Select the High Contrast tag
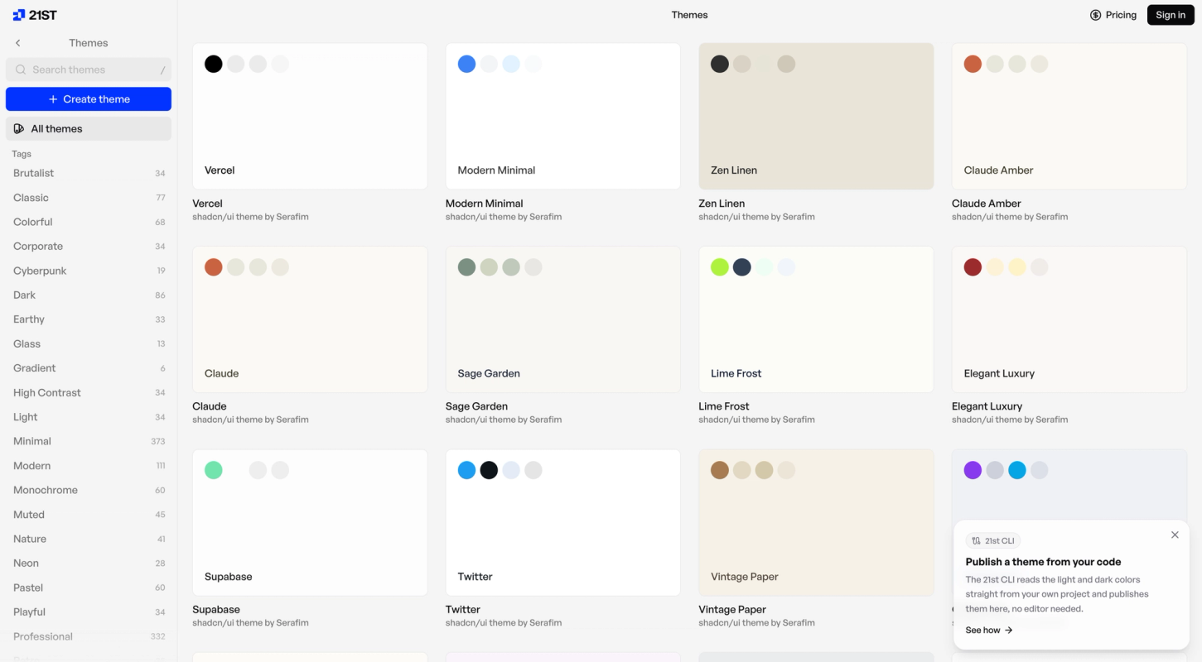 [89, 393]
